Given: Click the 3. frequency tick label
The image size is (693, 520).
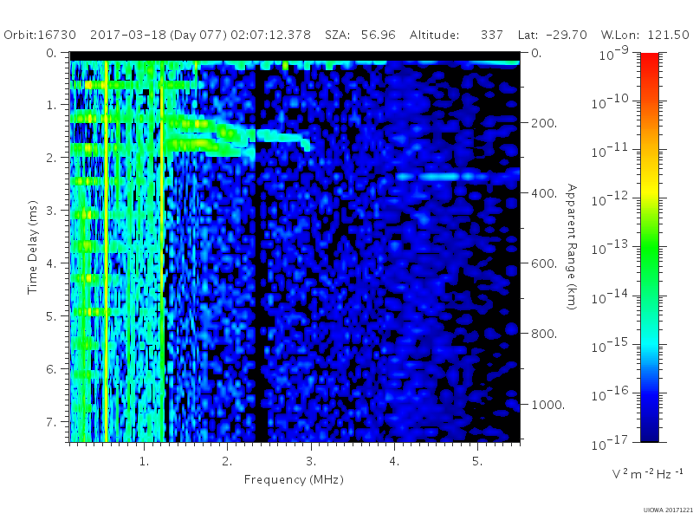Looking at the screenshot, I should pyautogui.click(x=311, y=461).
